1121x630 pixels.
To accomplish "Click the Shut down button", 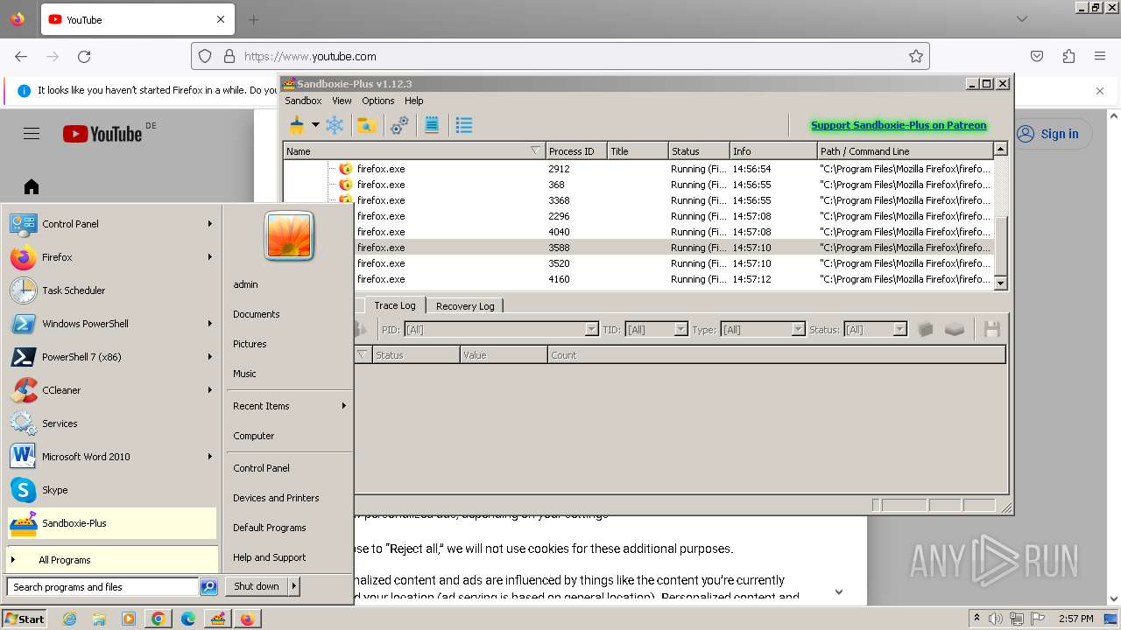I will point(257,586).
